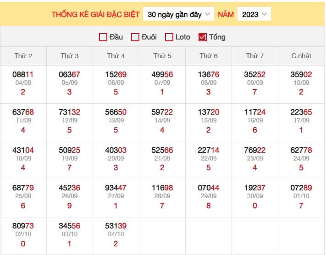Select result 43104 dated 18/09

(x=23, y=150)
